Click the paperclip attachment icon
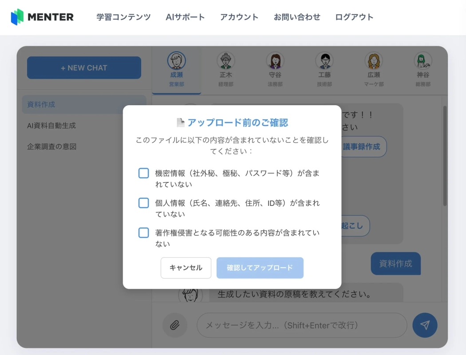The image size is (466, 355). tap(175, 325)
